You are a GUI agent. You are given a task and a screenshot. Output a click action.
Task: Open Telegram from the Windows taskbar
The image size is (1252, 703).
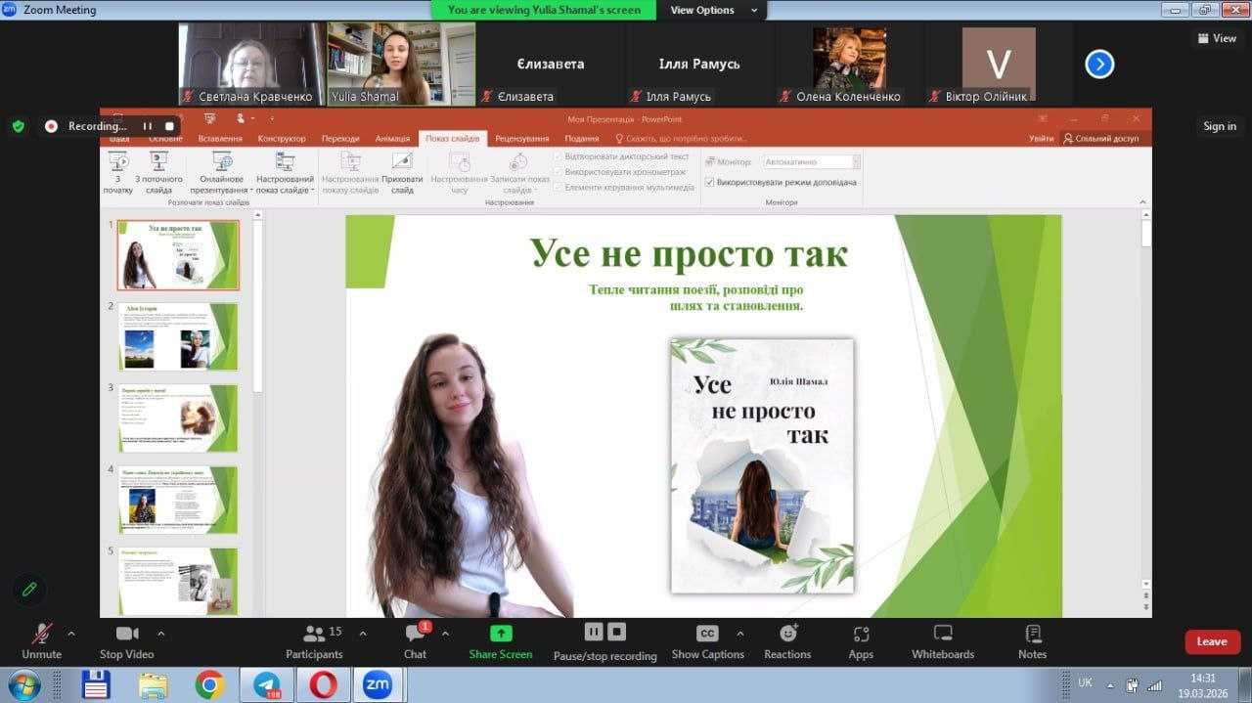(266, 684)
